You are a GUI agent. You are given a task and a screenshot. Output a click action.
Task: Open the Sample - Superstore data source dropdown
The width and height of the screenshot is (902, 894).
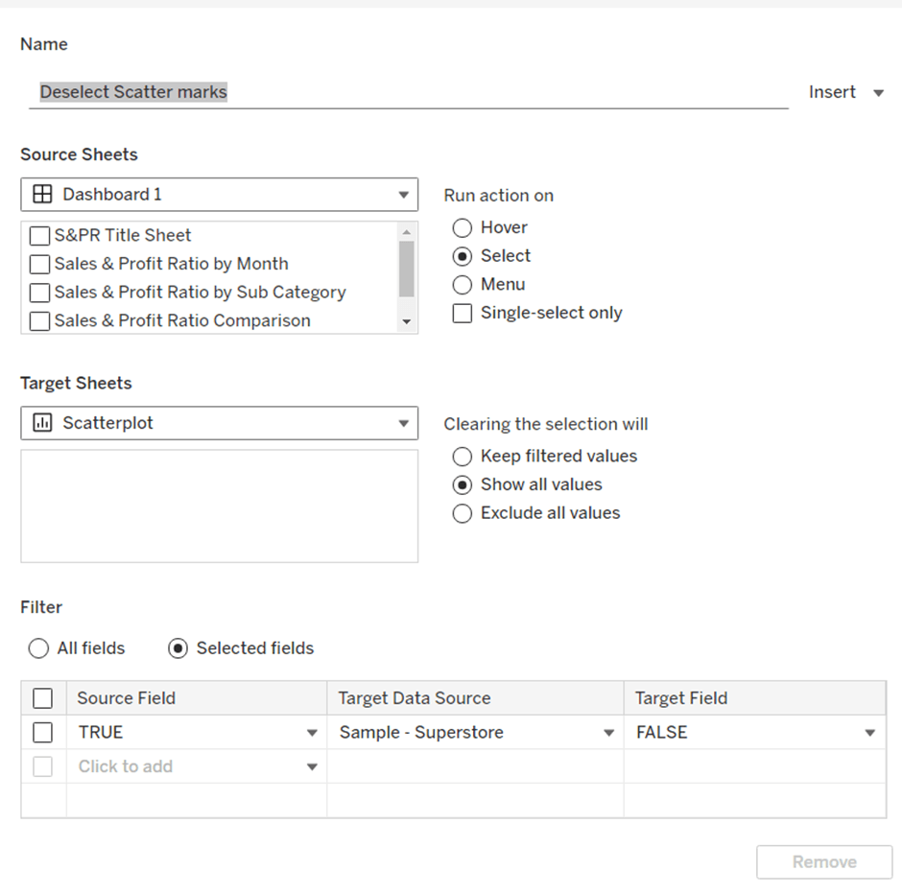[x=608, y=733]
